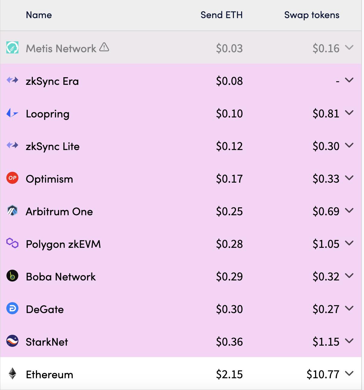Click the Arbitrum One logo icon
364x390 pixels.
[12, 211]
